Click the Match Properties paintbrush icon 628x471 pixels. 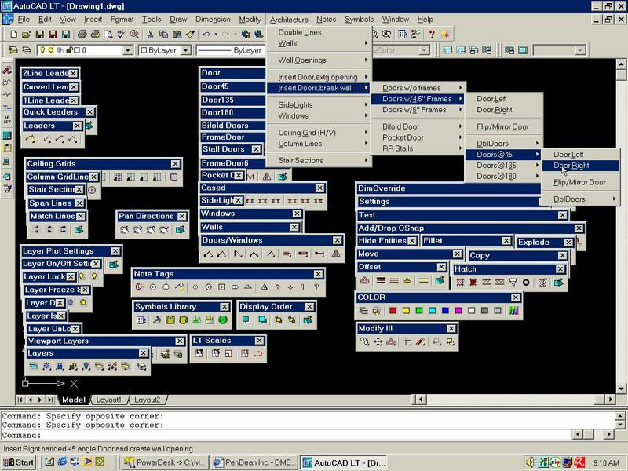191,35
